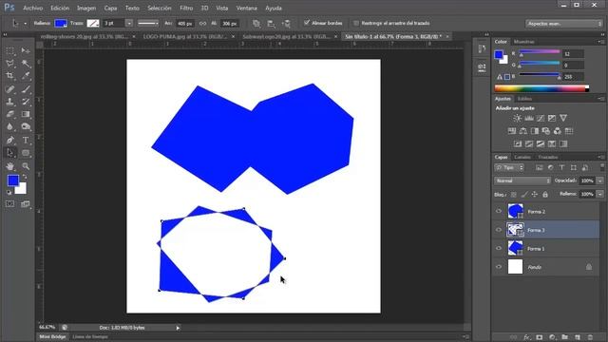Enable Restringir el arrastre del trazado checkbox

356,23
